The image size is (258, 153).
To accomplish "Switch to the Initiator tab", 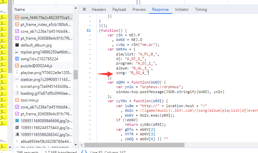I will pyautogui.click(x=182, y=10).
